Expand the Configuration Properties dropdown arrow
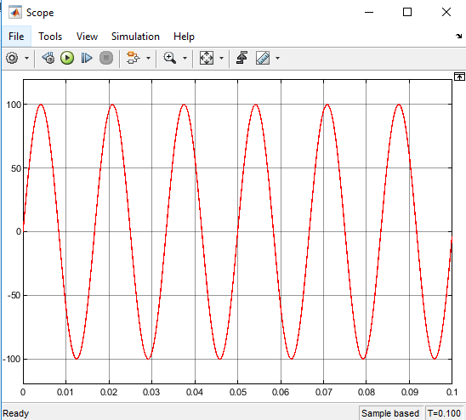This screenshot has width=466, height=420. coord(26,59)
